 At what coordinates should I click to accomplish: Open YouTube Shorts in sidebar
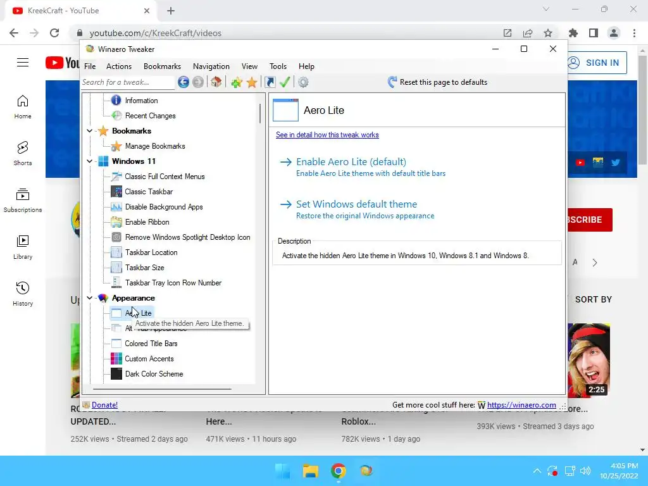coord(23,154)
